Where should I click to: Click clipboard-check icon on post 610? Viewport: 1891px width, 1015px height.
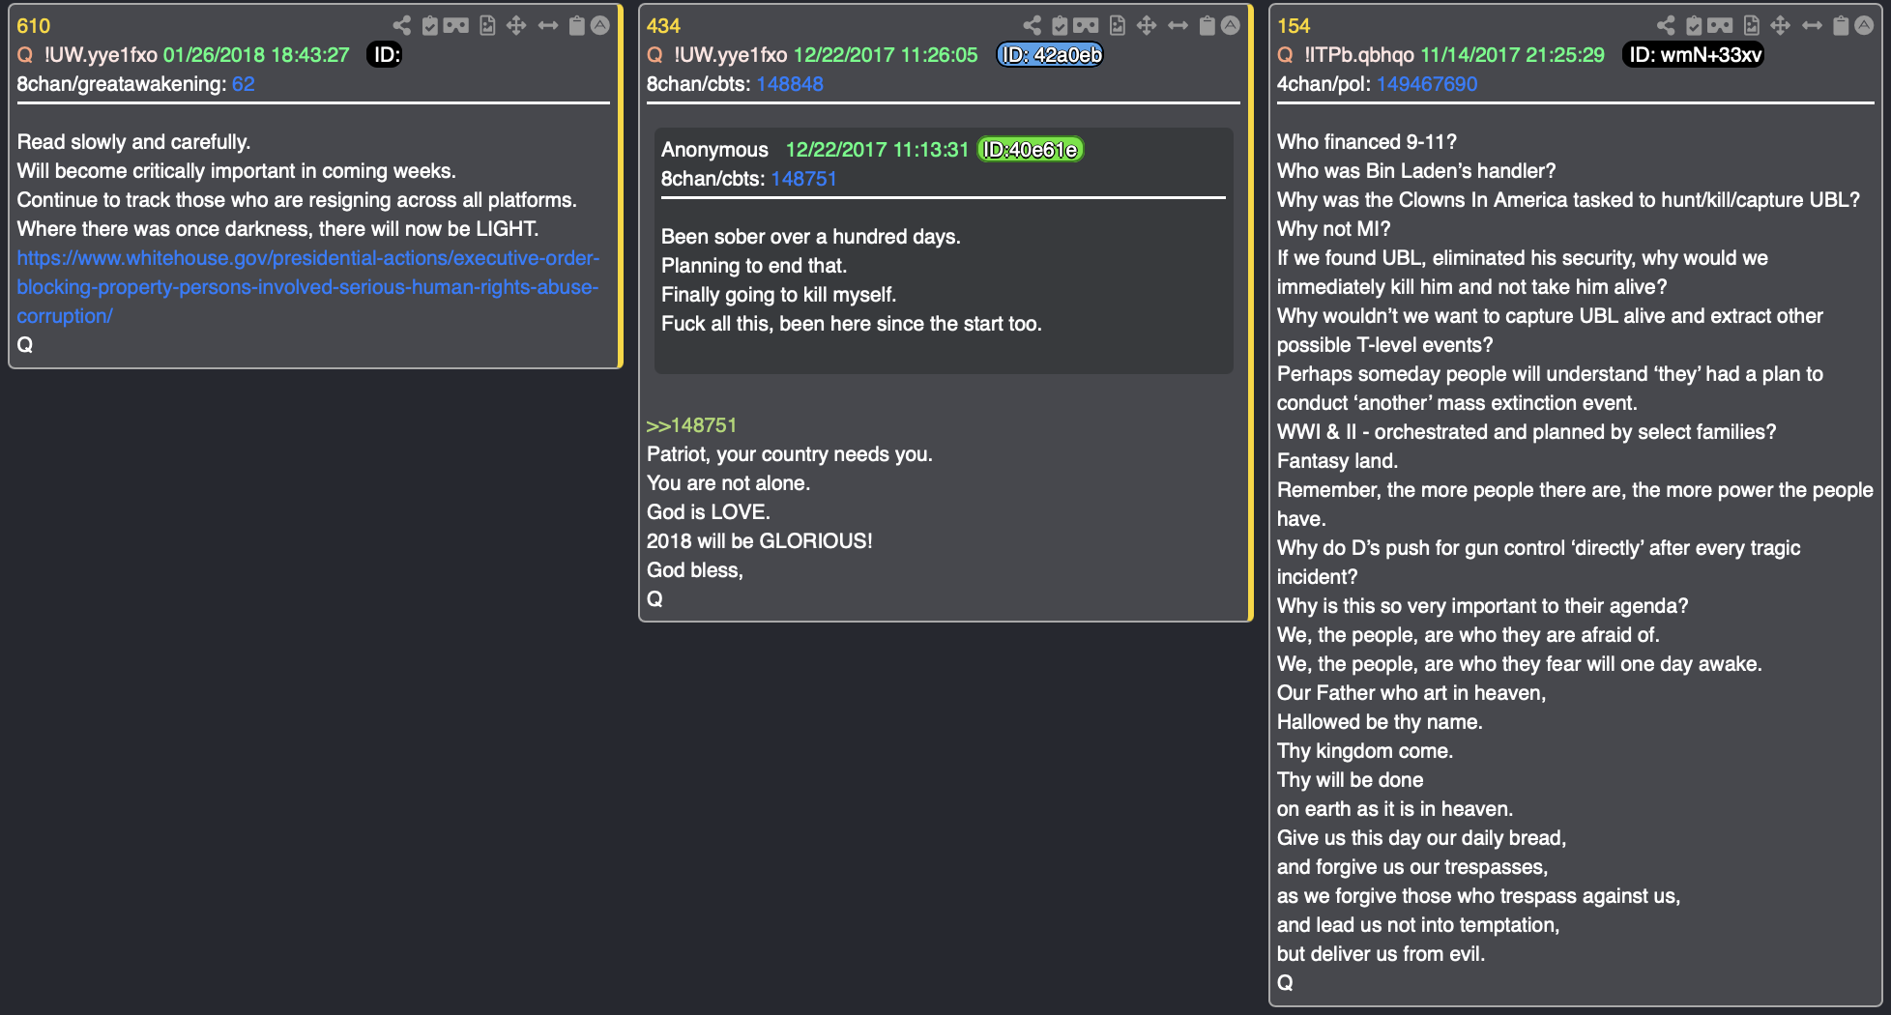[x=430, y=26]
